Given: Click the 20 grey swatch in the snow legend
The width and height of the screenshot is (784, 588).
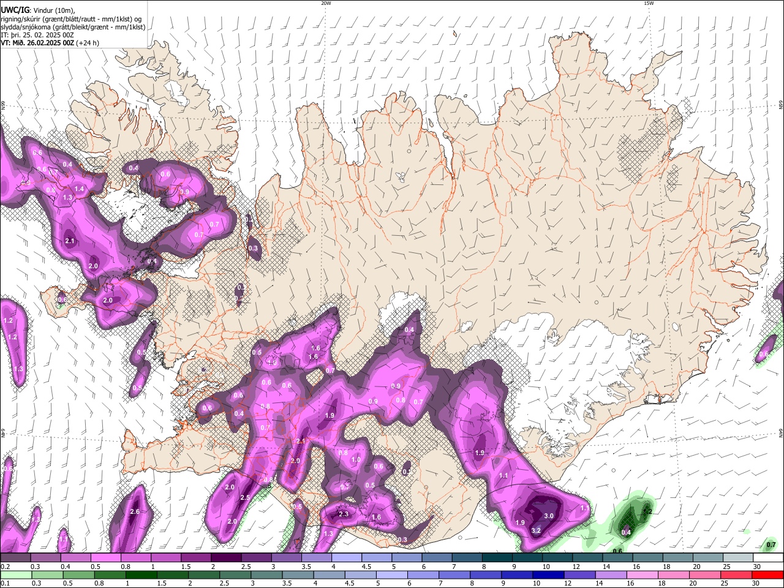Looking at the screenshot, I should tap(708, 558).
